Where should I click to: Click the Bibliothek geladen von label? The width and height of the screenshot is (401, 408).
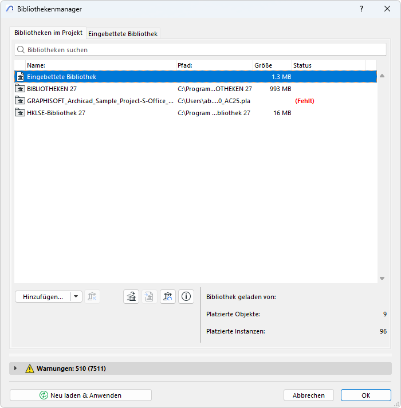coord(241,297)
